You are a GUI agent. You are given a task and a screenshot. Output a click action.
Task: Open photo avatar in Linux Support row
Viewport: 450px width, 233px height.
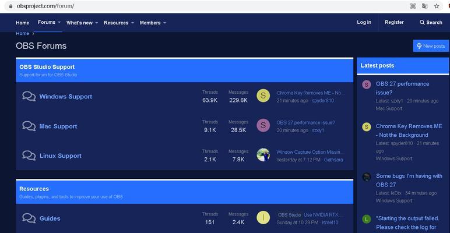263,155
